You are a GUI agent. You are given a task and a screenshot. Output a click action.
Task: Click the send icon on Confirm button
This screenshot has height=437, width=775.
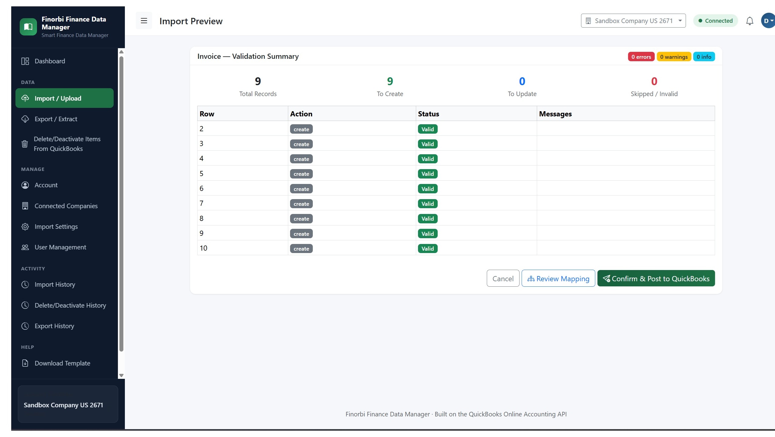[x=606, y=279]
